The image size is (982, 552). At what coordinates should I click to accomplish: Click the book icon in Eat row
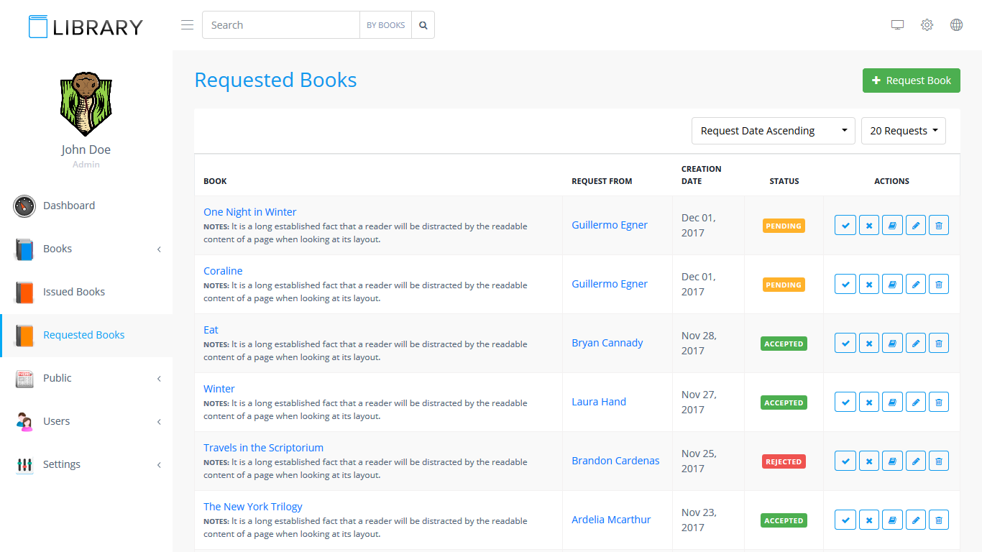point(892,343)
